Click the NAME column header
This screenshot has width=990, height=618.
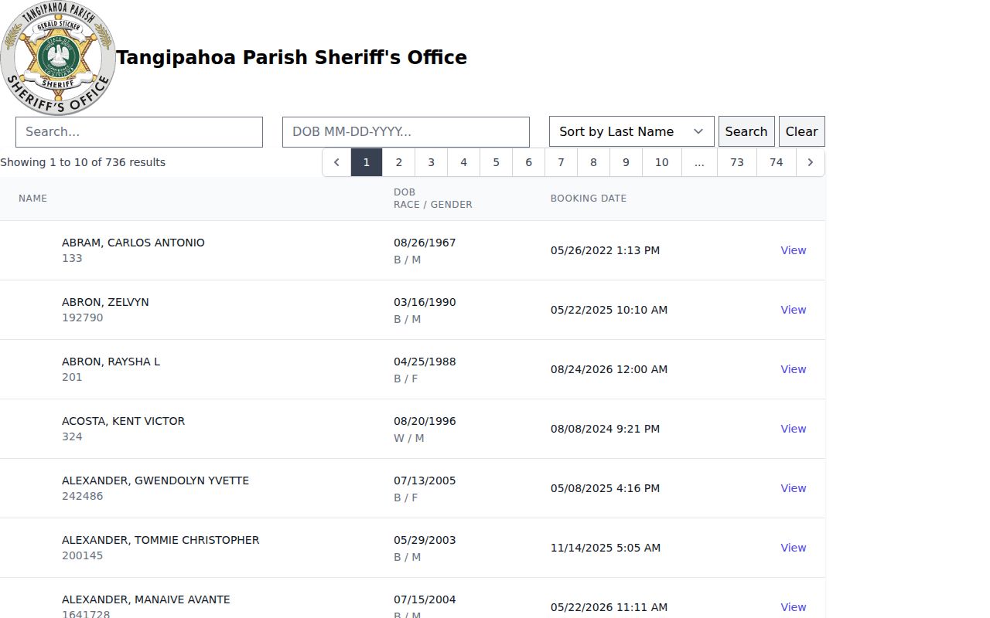pyautogui.click(x=32, y=199)
